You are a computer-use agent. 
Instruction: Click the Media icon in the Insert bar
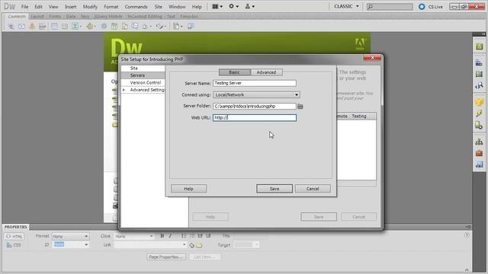(90, 27)
